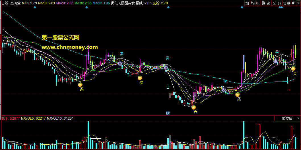This screenshot has height=150, width=301.
Task: Click the MAVOL5: 62217 label
Action: point(33,118)
